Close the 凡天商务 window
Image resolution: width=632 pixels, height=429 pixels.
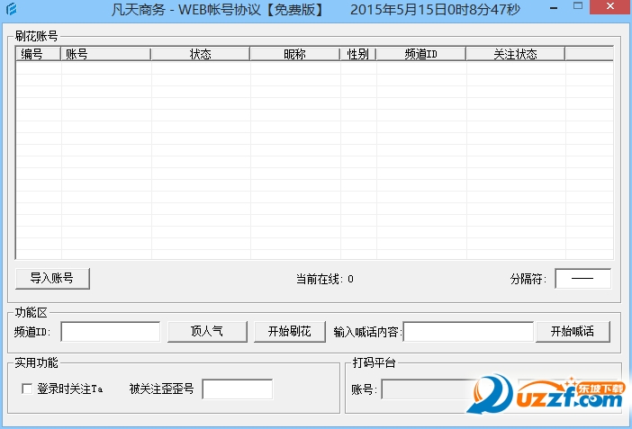click(x=610, y=7)
